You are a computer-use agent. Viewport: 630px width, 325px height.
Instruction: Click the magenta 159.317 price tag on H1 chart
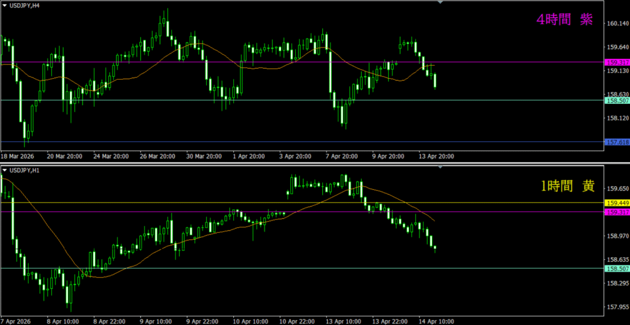point(617,212)
